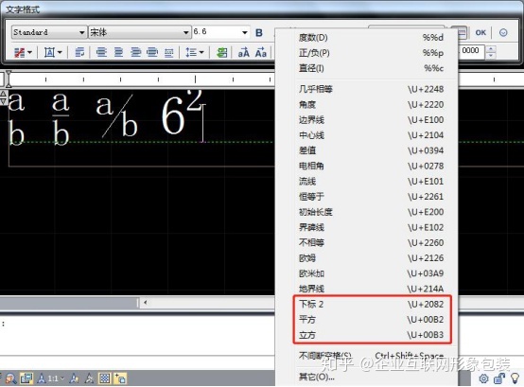The width and height of the screenshot is (524, 387).
Task: Open the paragraph settings icon
Action: click(x=79, y=52)
